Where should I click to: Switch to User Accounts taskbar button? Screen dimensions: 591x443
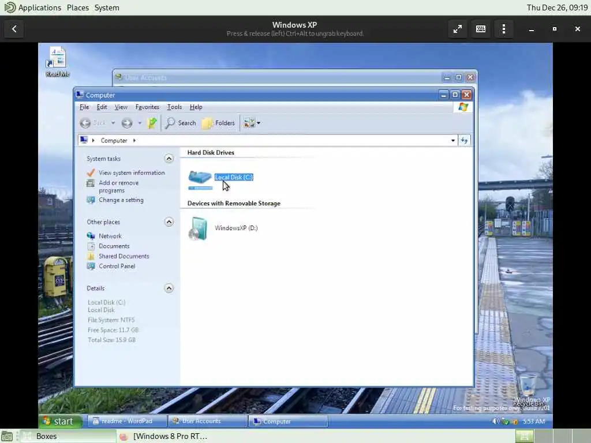click(208, 421)
